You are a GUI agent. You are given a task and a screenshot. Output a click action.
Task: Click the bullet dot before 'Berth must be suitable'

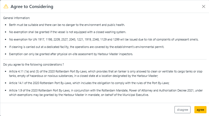pyautogui.click(x=6, y=25)
